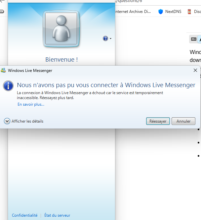The width and height of the screenshot is (201, 220).
Task: Close the Windows Live Messenger error dialog
Action: tap(195, 70)
